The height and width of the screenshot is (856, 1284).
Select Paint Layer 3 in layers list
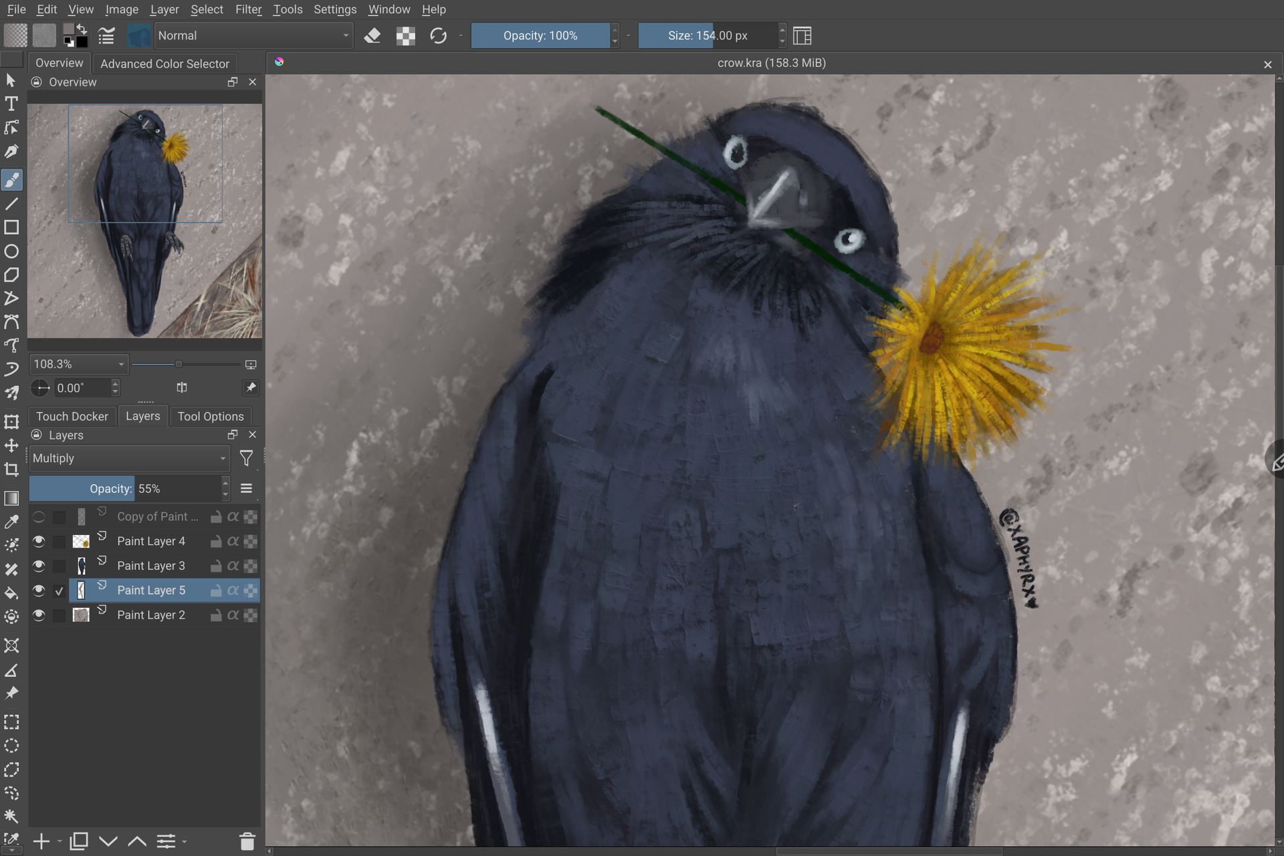151,566
